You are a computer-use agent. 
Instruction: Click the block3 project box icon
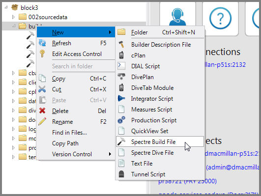click(x=15, y=7)
